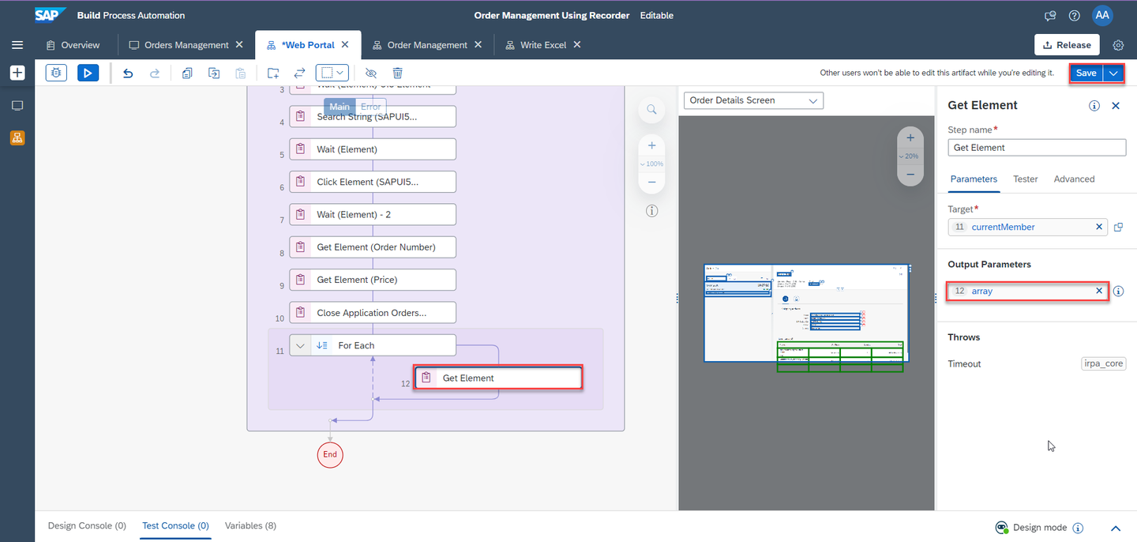Undo the last action

(x=128, y=73)
